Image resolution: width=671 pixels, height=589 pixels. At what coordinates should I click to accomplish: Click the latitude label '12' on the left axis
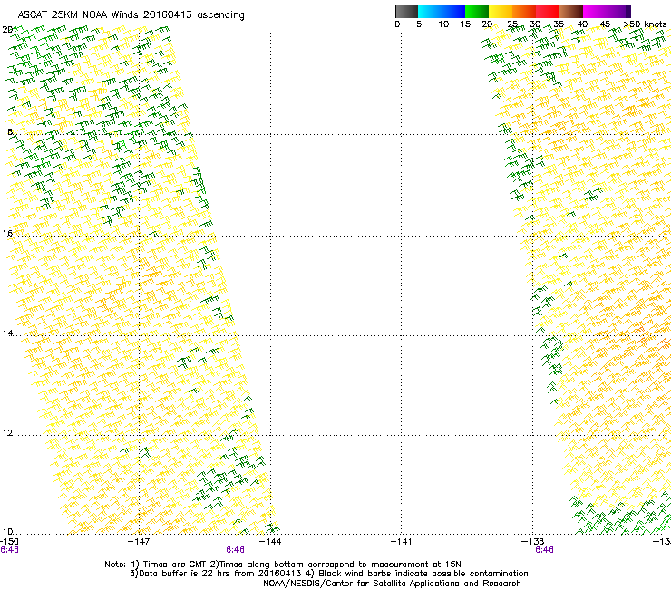[7, 433]
